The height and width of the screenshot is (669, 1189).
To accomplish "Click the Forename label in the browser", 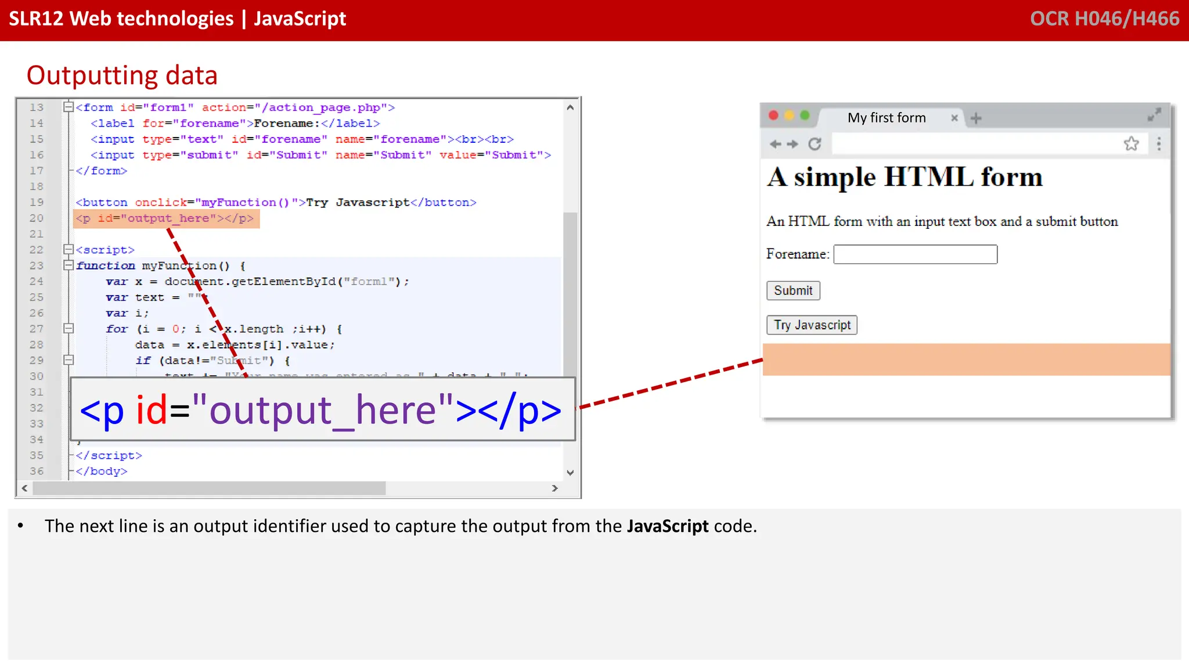I will click(x=798, y=254).
